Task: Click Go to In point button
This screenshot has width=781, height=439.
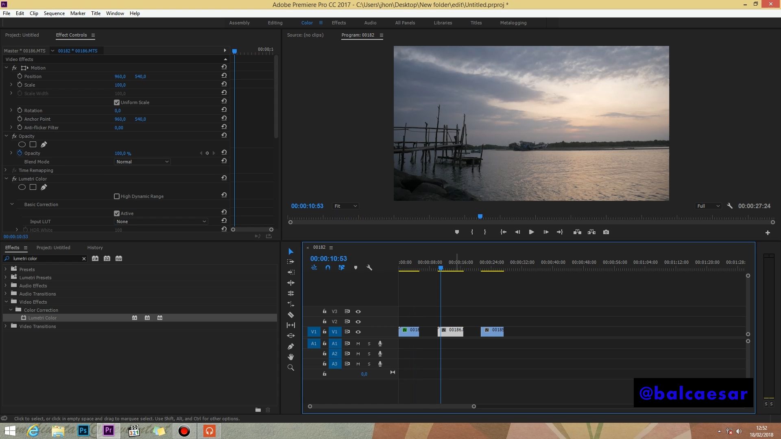Action: coord(503,232)
